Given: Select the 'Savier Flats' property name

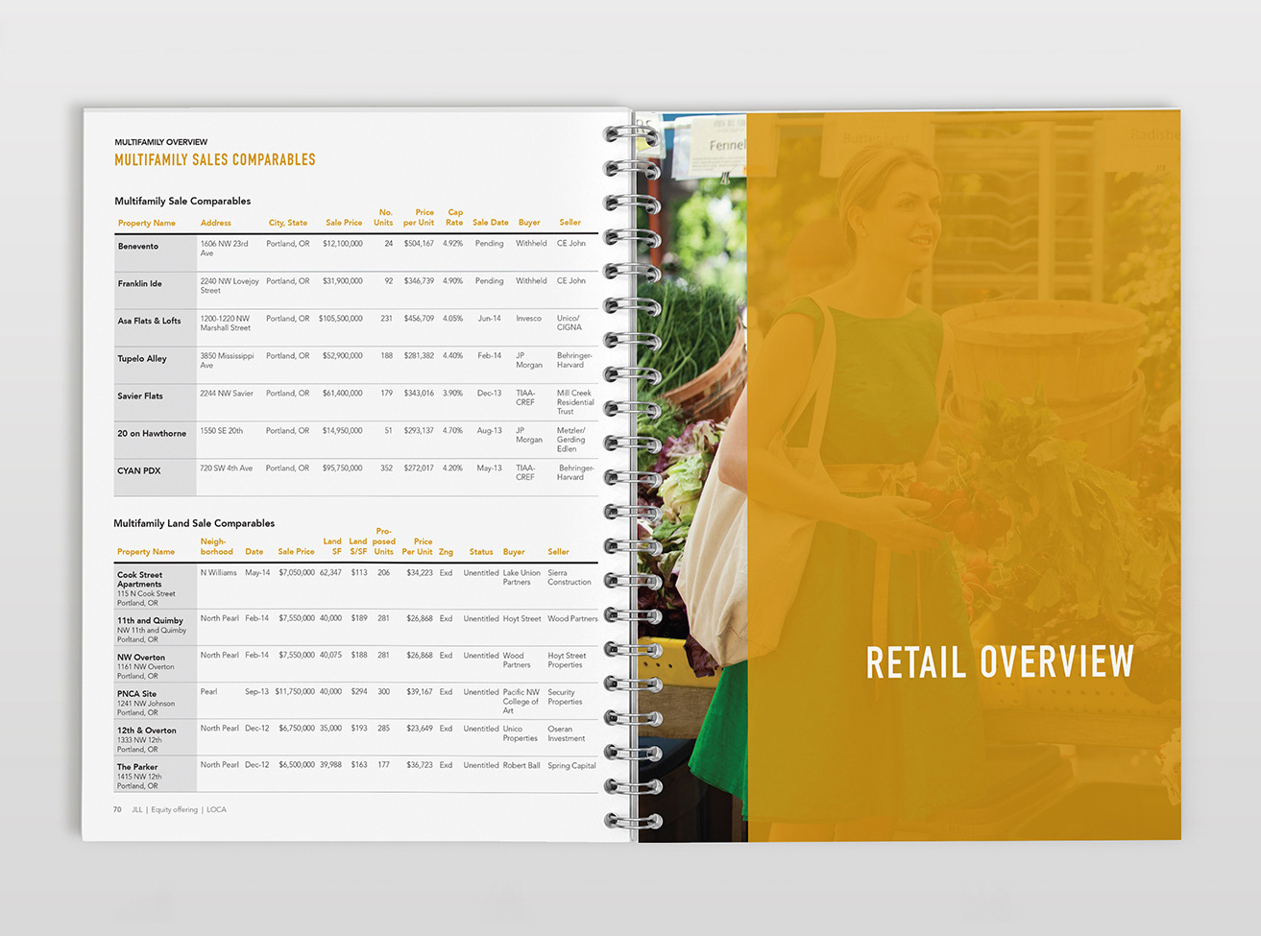Looking at the screenshot, I should click(x=140, y=396).
